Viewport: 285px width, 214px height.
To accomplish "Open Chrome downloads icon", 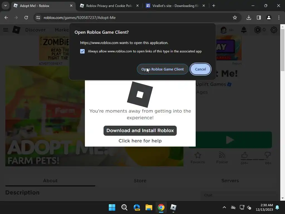I will pyautogui.click(x=249, y=18).
